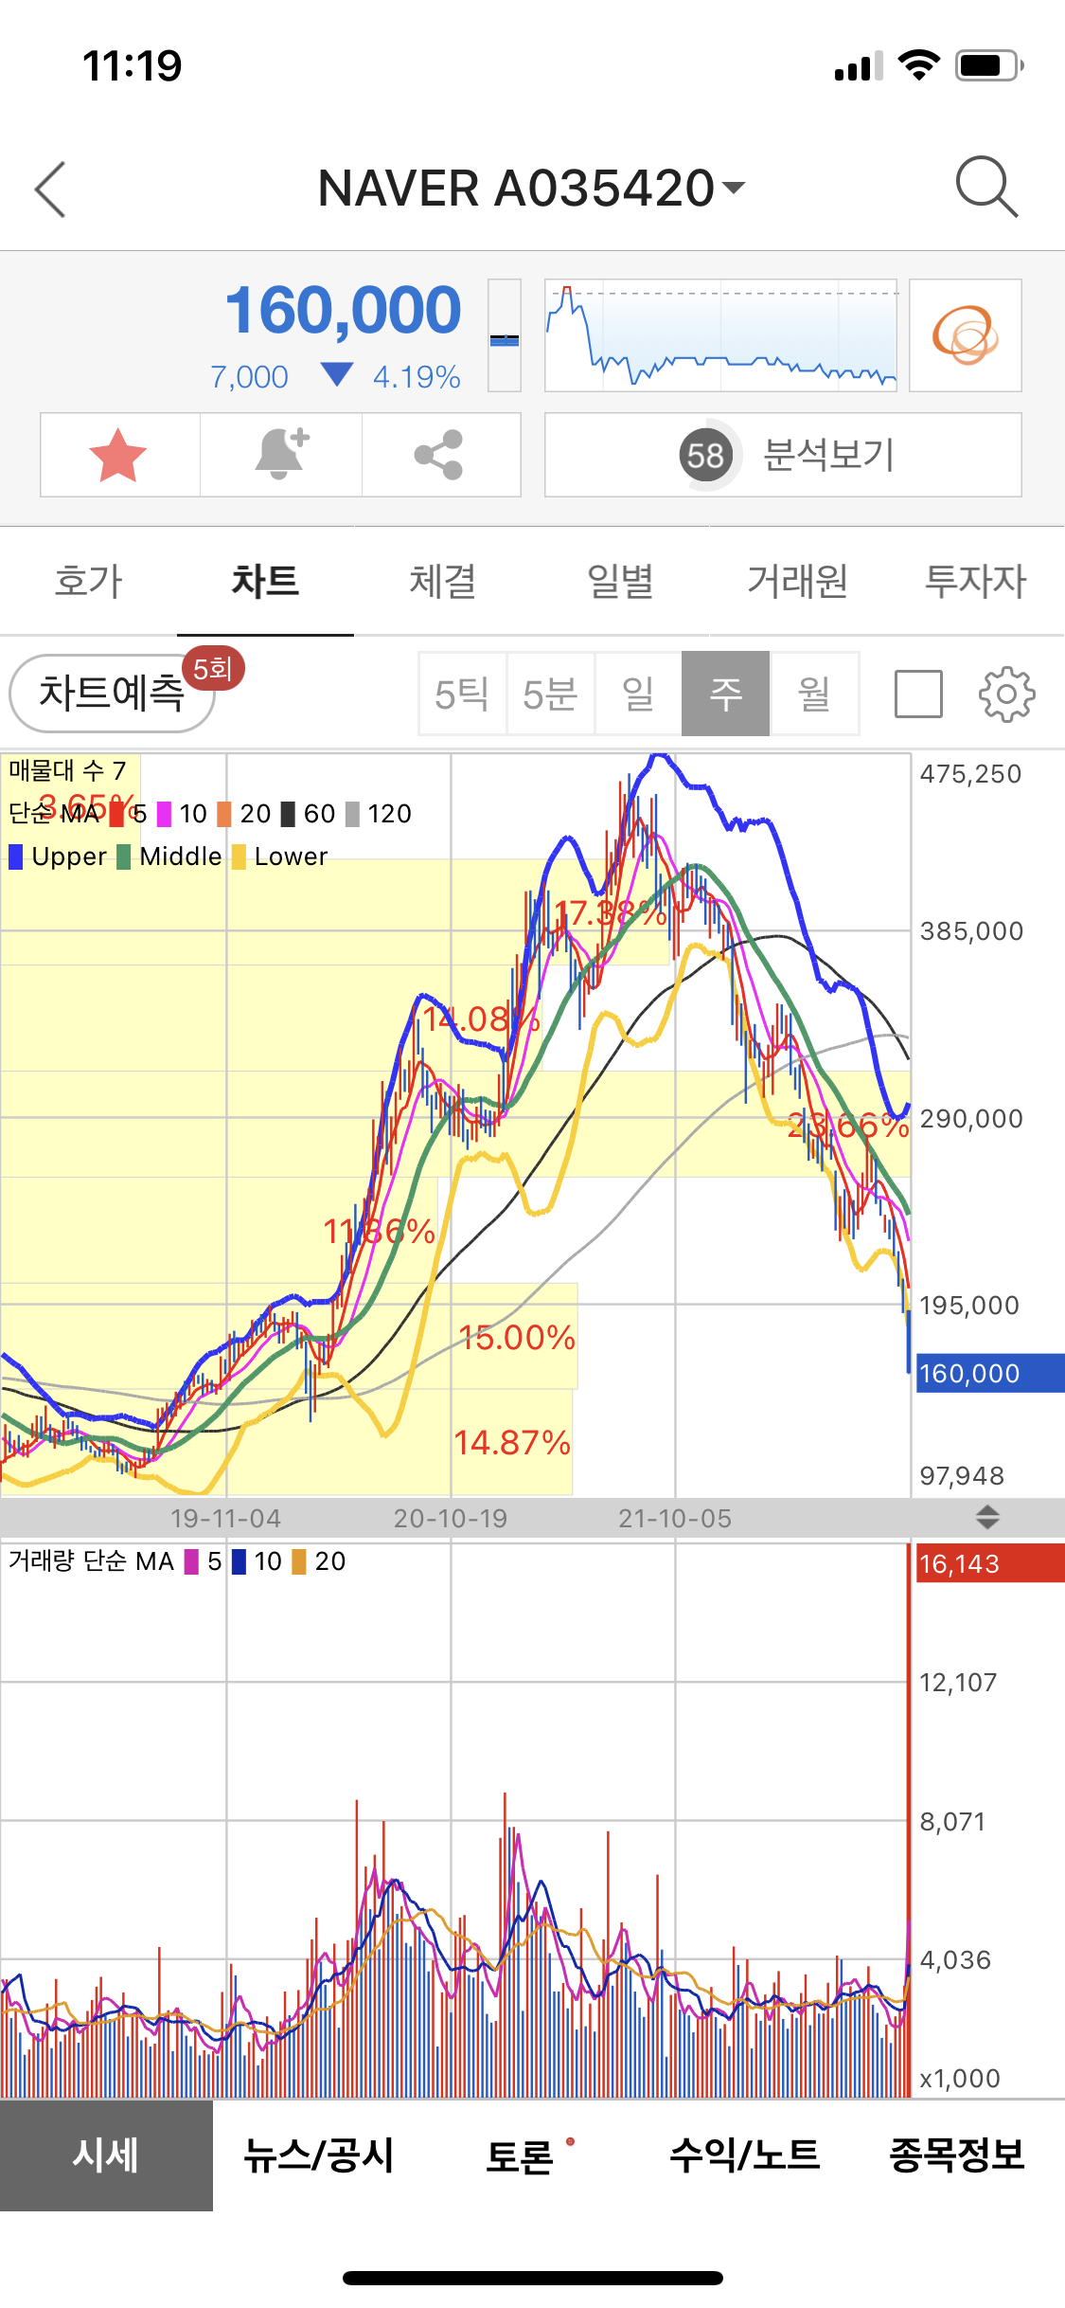This screenshot has width=1065, height=2308.
Task: Open the 수익/노트 bottom tab
Action: click(x=745, y=2155)
